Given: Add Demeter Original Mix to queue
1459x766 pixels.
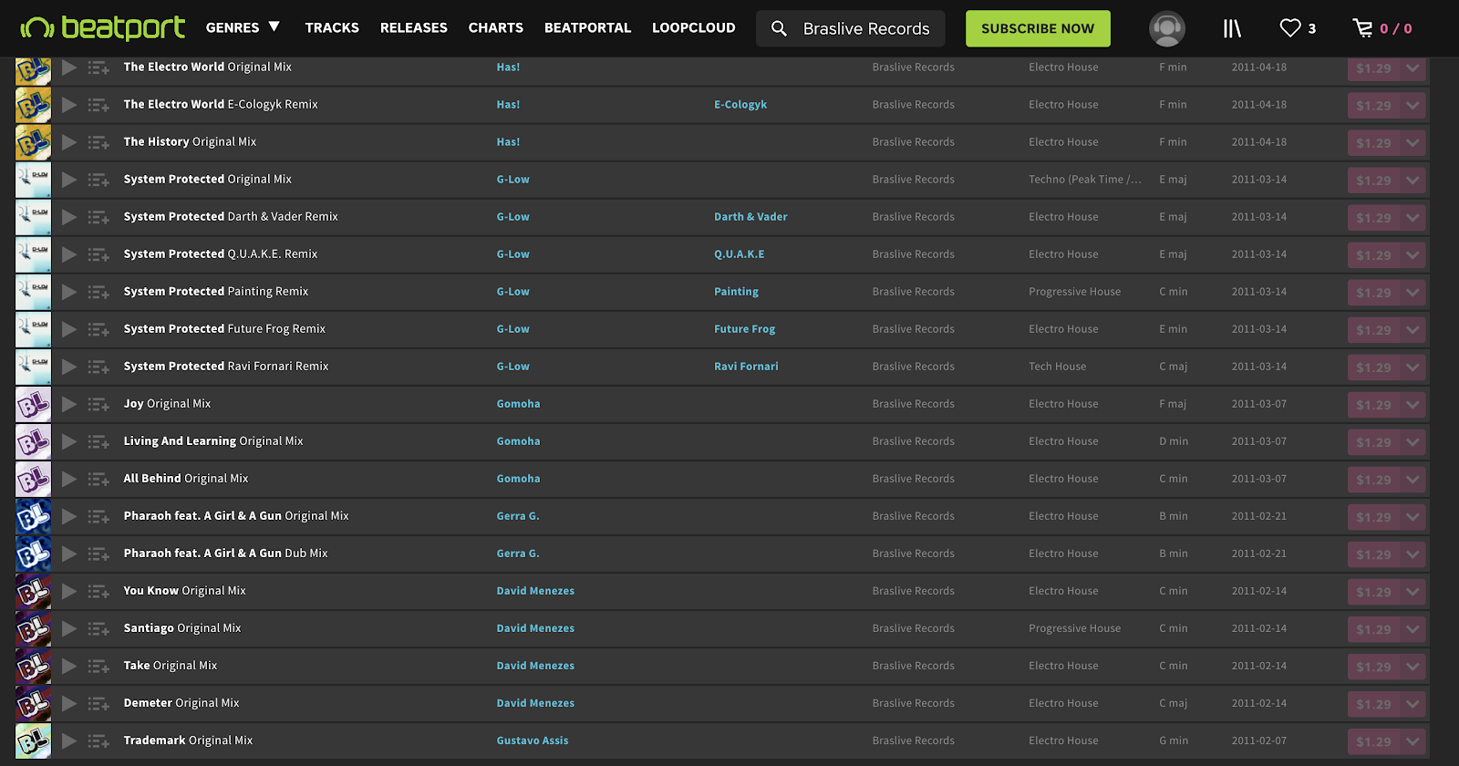Looking at the screenshot, I should 98,703.
